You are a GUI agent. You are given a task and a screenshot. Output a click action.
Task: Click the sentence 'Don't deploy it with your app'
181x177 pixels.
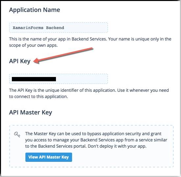pos(117,146)
